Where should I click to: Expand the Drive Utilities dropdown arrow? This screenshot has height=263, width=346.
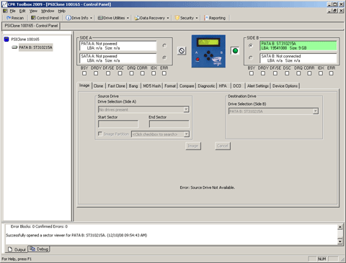pyautogui.click(x=128, y=18)
